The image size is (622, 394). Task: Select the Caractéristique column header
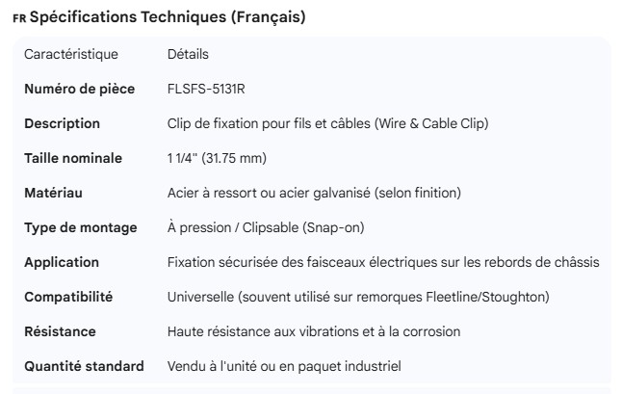point(71,54)
